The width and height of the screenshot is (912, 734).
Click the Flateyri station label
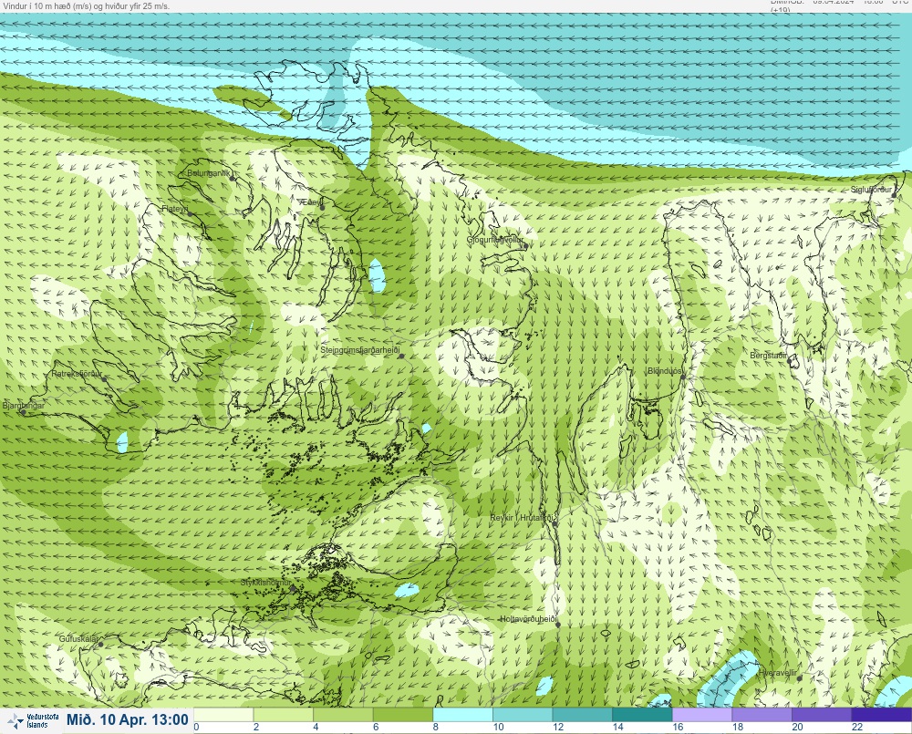(x=175, y=208)
